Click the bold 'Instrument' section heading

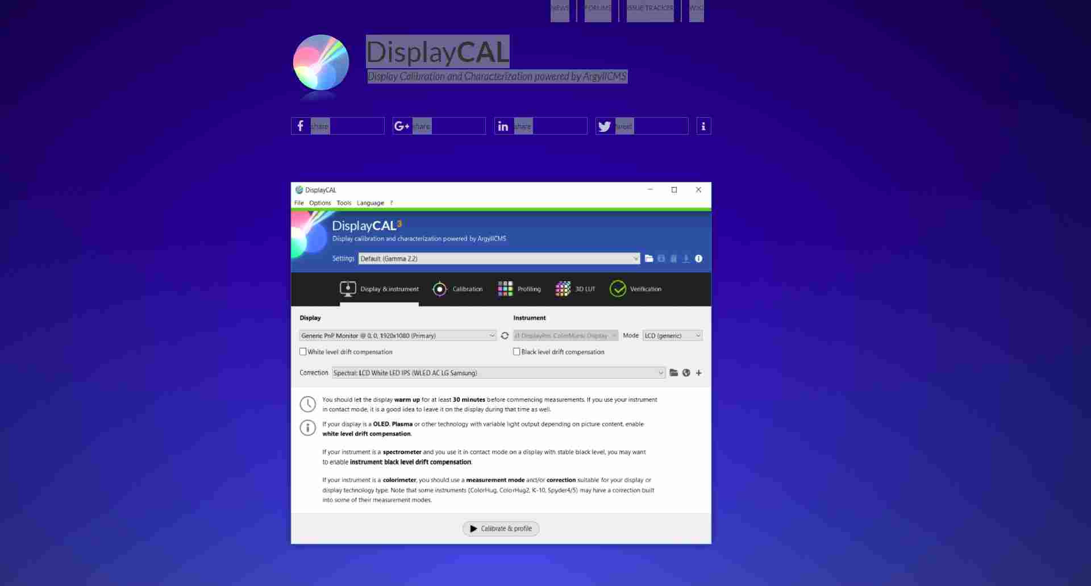530,318
